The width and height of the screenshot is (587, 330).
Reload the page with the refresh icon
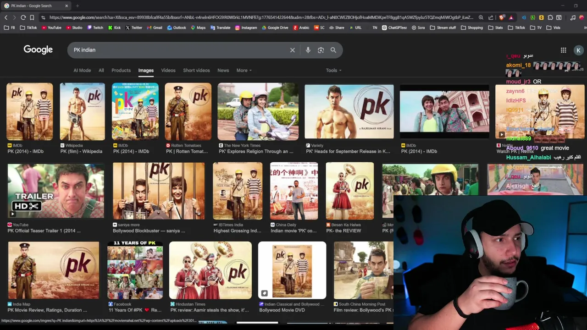[23, 17]
